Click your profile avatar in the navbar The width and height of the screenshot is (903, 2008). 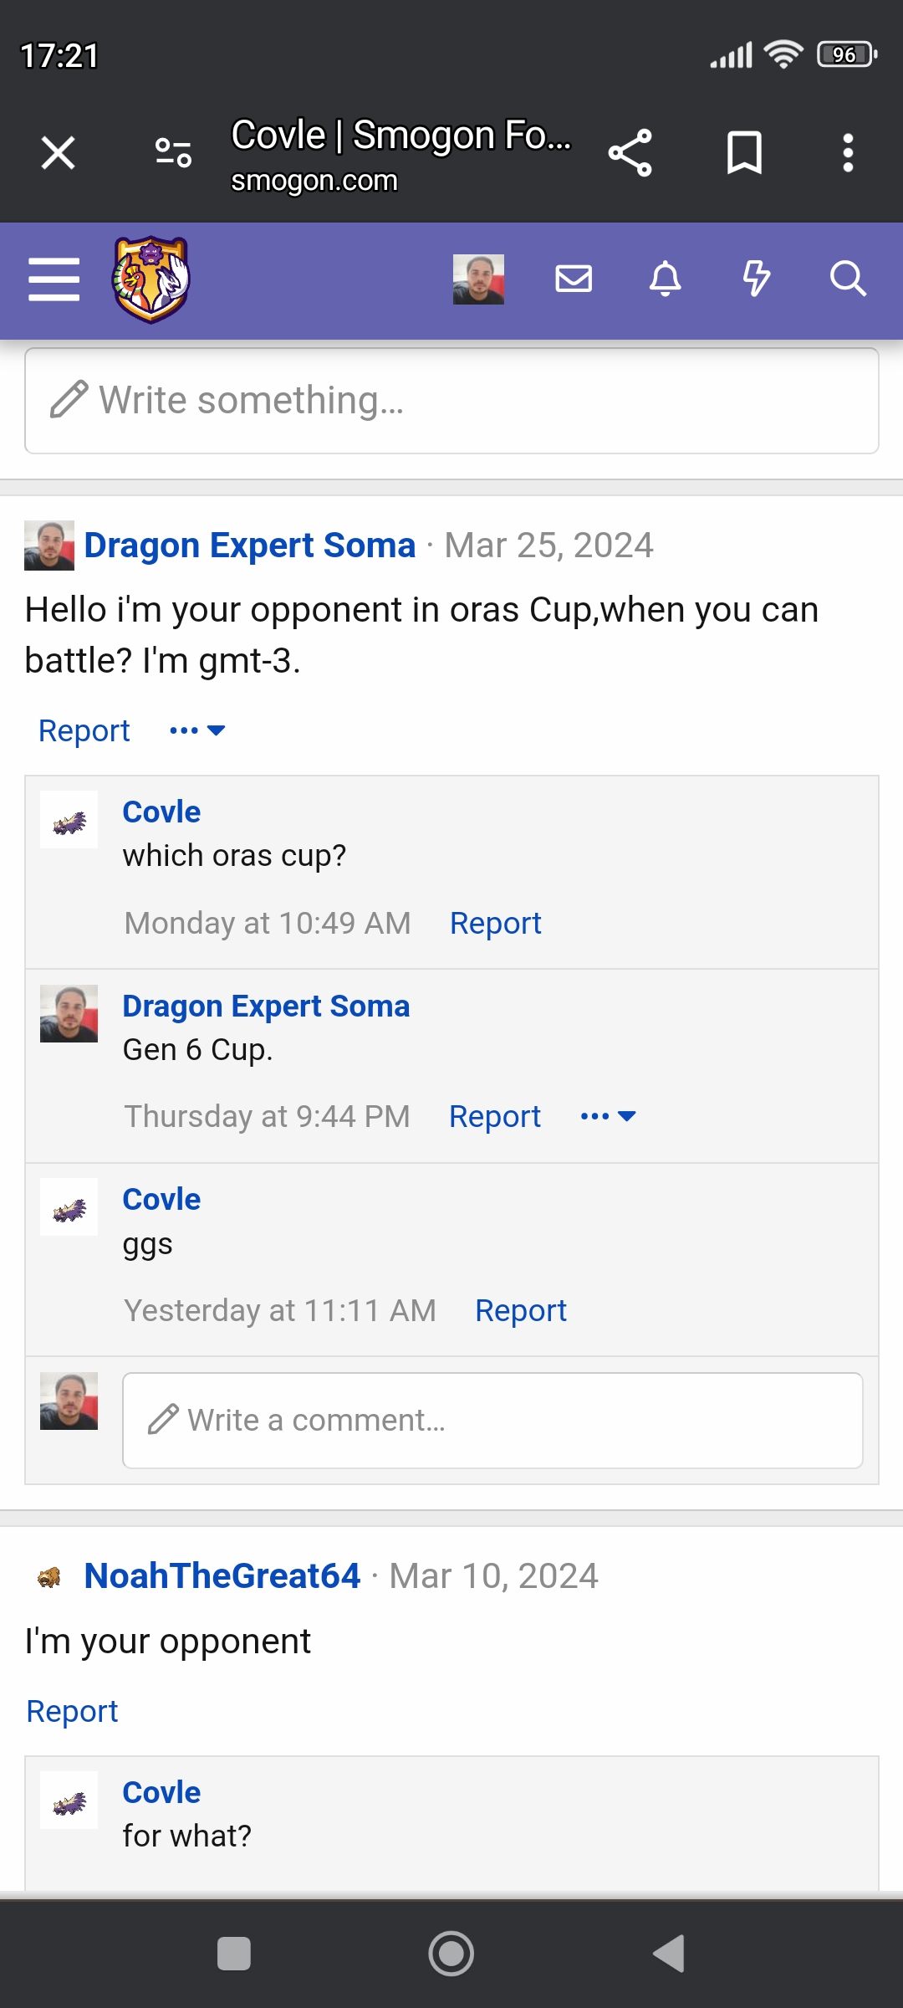tap(477, 279)
